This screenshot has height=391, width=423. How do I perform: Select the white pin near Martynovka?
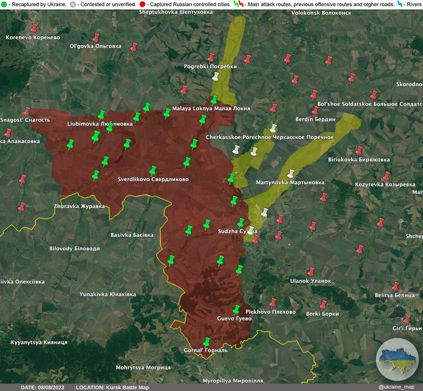click(265, 213)
